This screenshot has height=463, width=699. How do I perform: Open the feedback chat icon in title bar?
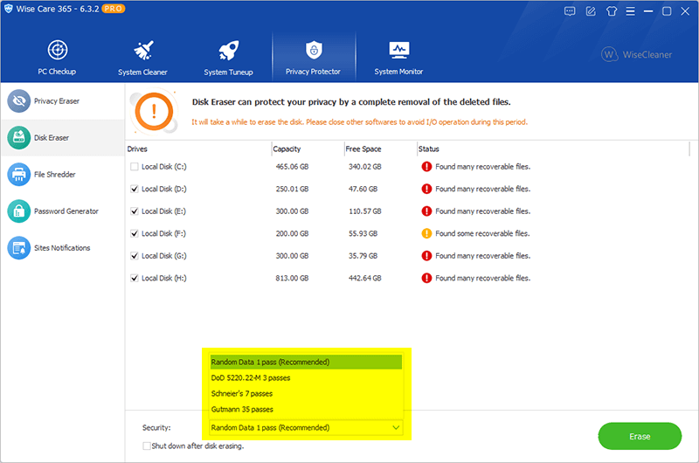tap(570, 11)
